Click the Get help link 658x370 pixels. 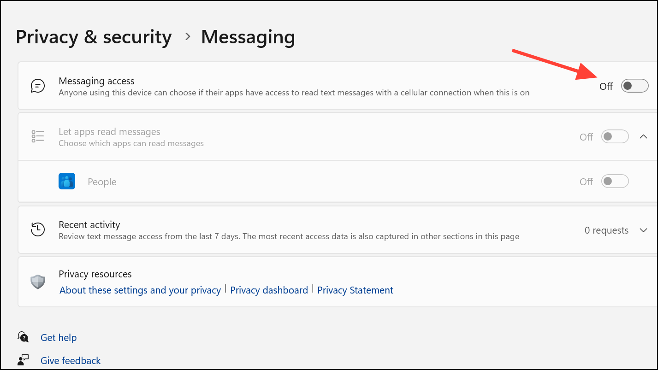59,338
